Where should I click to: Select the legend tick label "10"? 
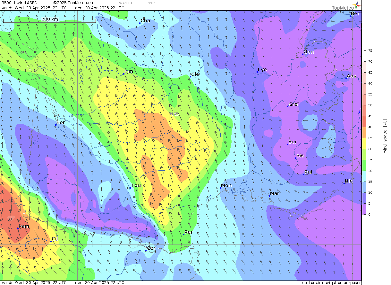370,192
